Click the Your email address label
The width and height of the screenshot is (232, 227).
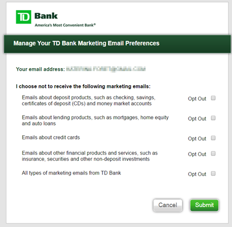coord(40,69)
